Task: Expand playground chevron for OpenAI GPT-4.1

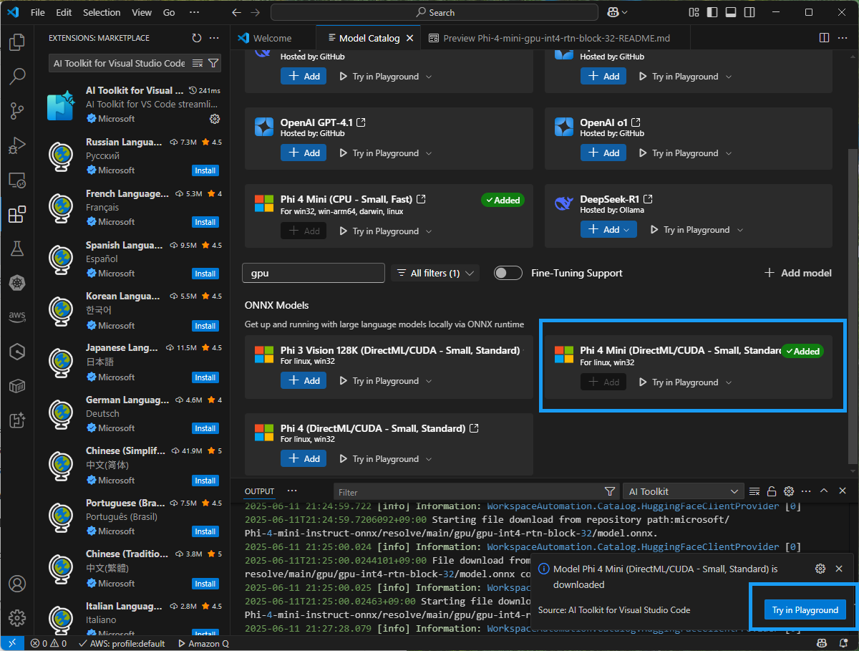Action: point(429,153)
